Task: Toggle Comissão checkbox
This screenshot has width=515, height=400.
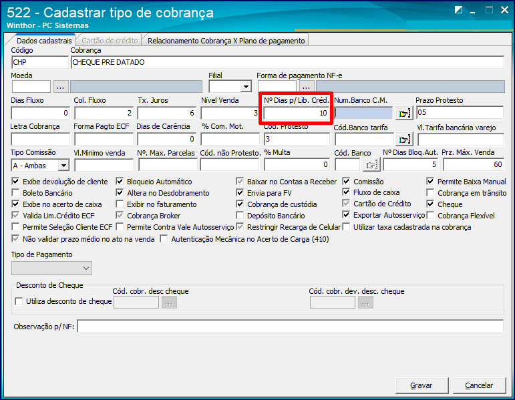Action: coord(346,181)
